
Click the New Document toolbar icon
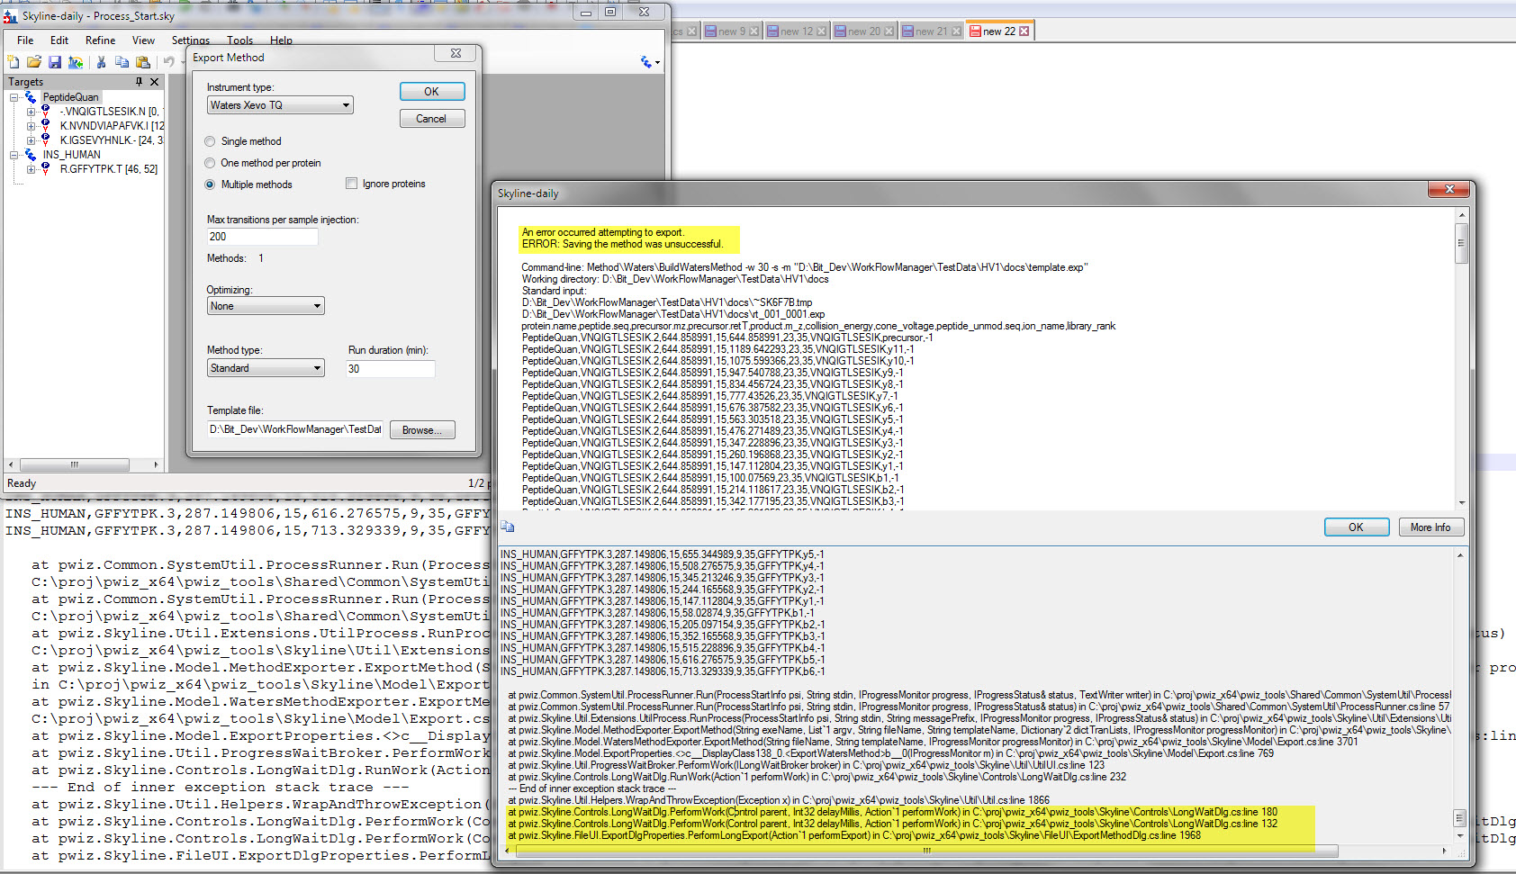(14, 62)
